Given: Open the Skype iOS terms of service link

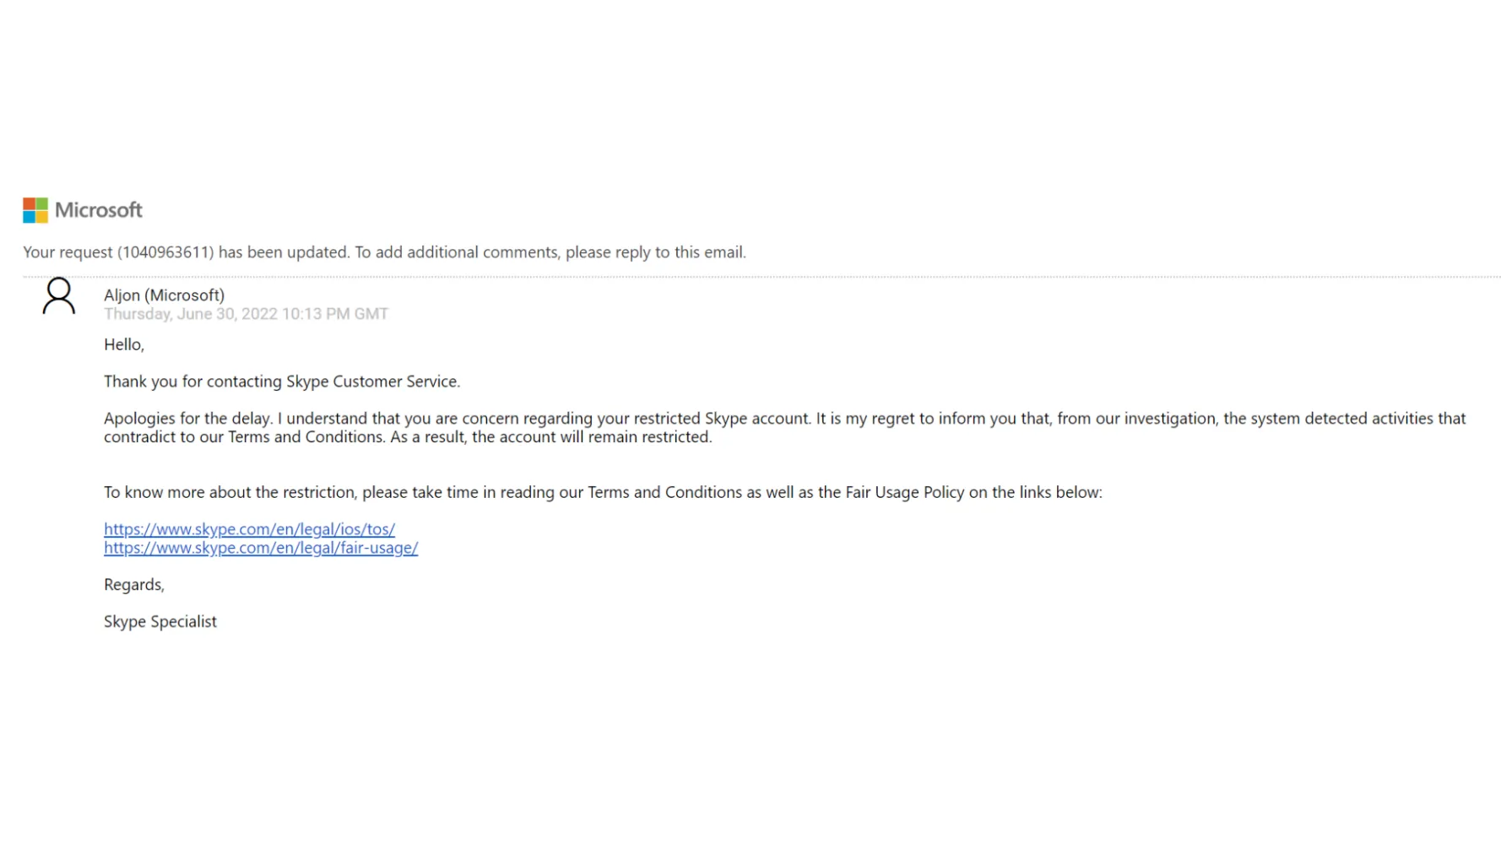Looking at the screenshot, I should click(249, 529).
